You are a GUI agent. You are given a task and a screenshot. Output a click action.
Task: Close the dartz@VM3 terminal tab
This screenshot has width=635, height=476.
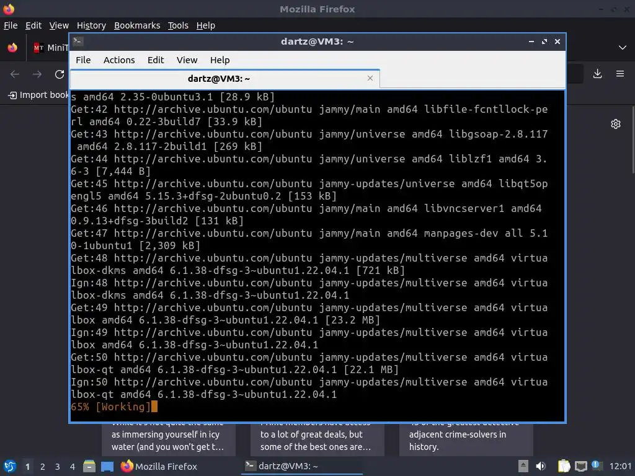[370, 78]
